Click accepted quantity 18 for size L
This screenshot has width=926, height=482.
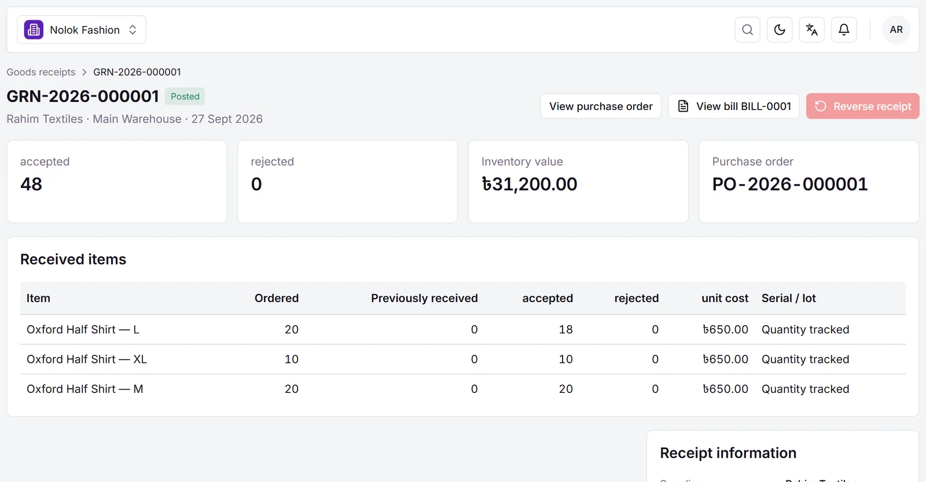tap(565, 330)
